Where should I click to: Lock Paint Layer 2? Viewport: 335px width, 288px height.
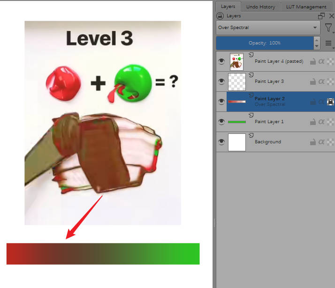coord(313,102)
